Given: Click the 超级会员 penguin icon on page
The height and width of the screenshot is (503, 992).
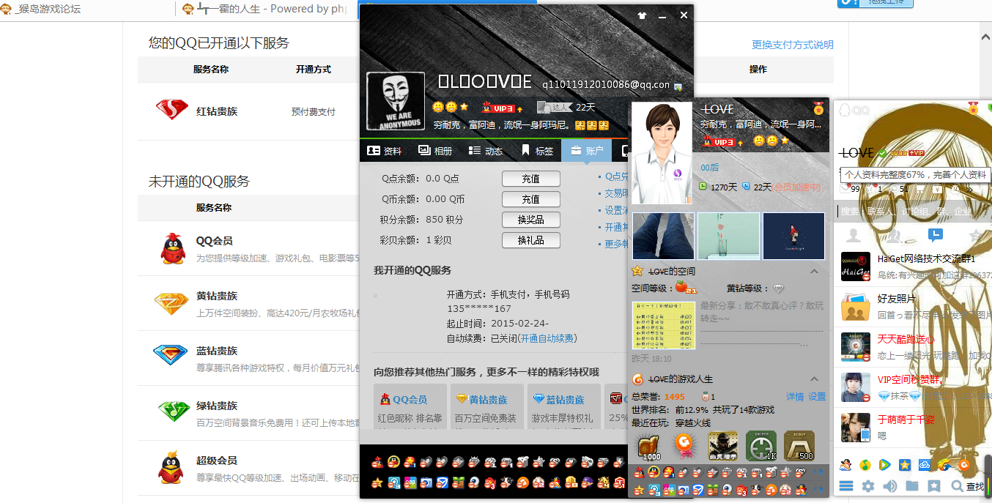Looking at the screenshot, I should (x=171, y=469).
